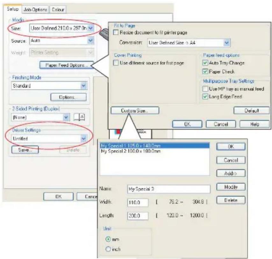This screenshot has width=272, height=259.
Task: Click OK in Paper Feed Options dialog
Action: (187, 124)
